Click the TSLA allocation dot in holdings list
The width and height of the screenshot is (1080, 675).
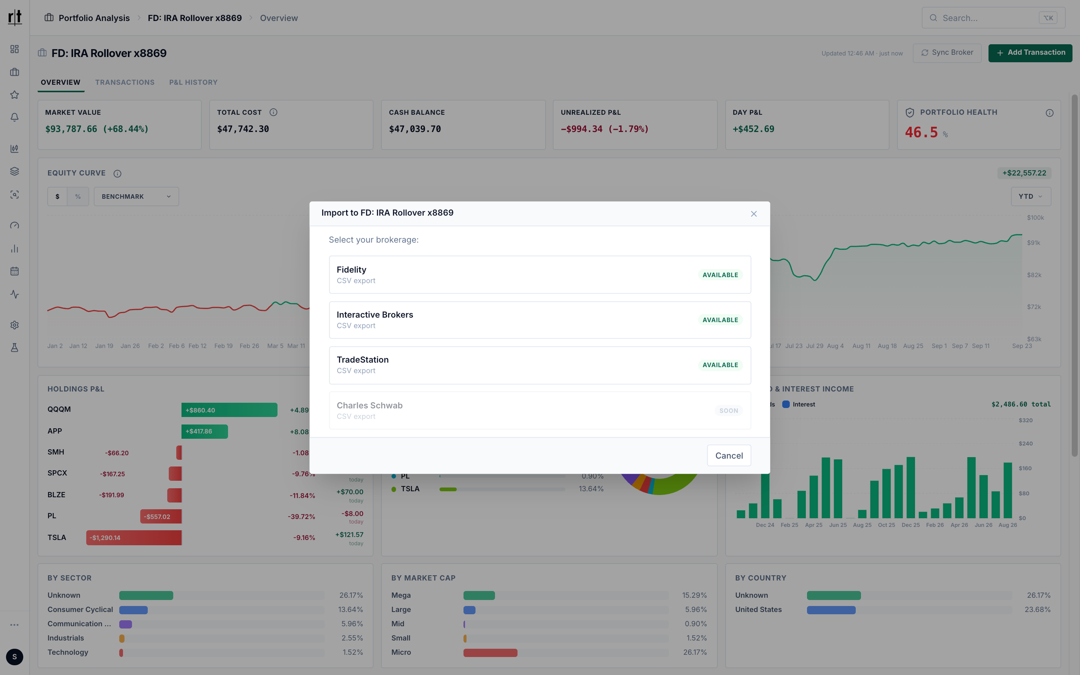(394, 489)
